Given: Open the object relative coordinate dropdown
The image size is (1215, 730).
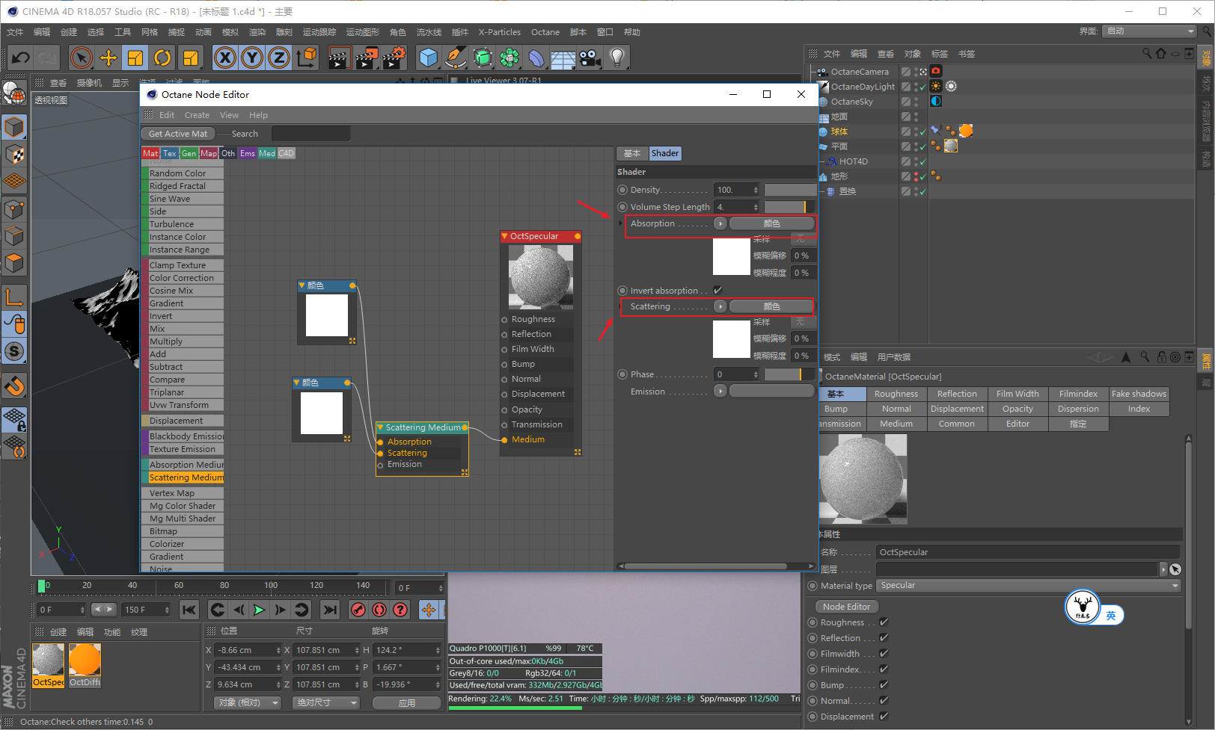Looking at the screenshot, I should coord(248,702).
